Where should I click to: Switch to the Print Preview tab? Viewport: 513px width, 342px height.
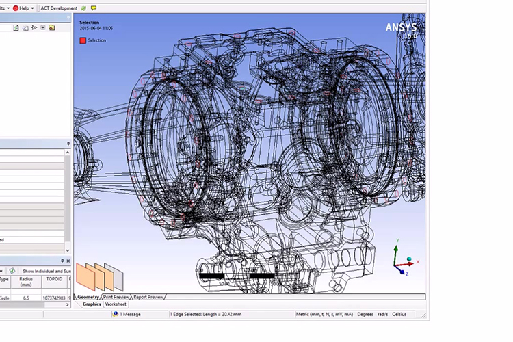[x=116, y=297]
